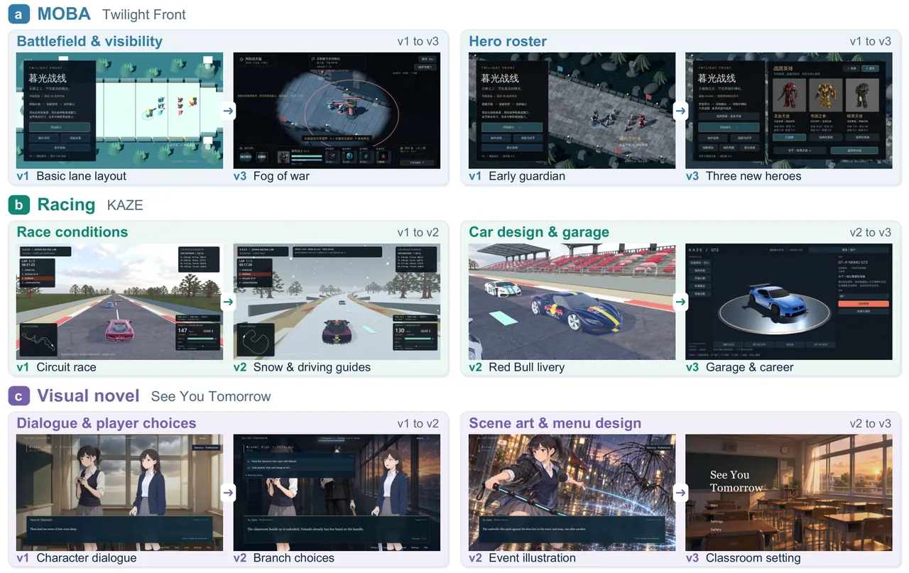This screenshot has height=573, width=909.
Task: Click the "Dialogue & player choices" panel title
Action: point(107,423)
